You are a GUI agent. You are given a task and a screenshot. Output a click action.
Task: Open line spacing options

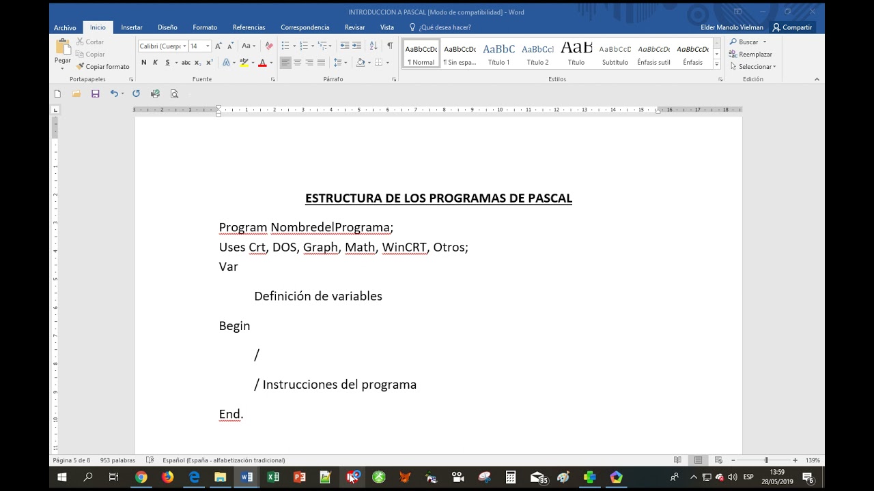coord(339,62)
